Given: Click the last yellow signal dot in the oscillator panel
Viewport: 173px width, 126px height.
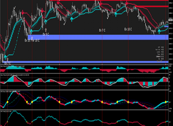Looking at the screenshot, I should [x=166, y=102].
